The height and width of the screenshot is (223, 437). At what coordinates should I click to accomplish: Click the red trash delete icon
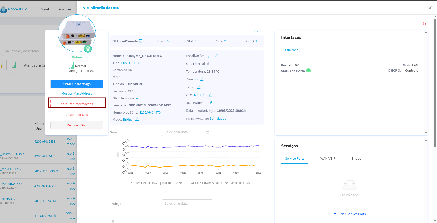[424, 24]
